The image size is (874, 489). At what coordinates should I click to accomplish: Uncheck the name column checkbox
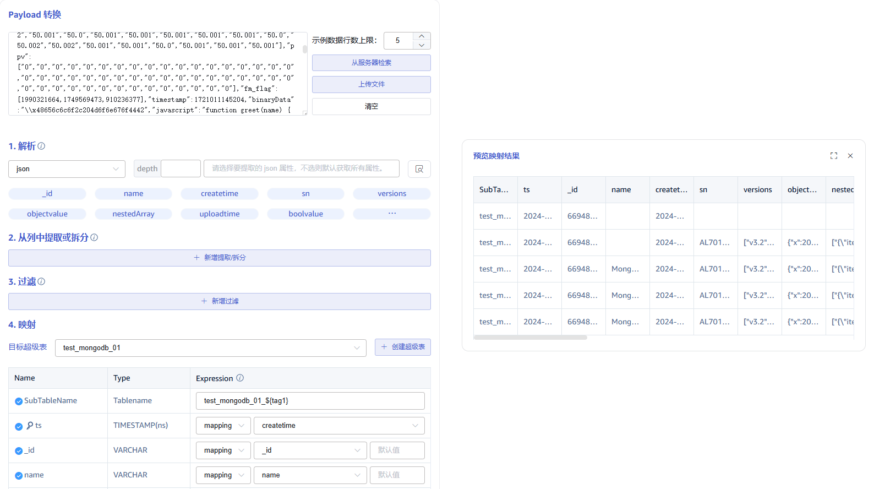pyautogui.click(x=19, y=476)
